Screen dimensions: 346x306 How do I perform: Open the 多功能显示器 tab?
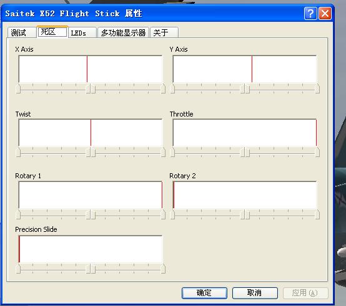pos(124,32)
